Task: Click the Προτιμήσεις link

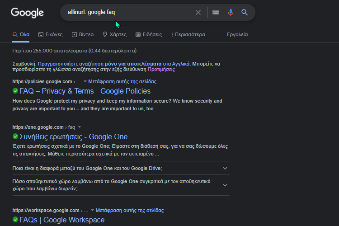Action: (161, 70)
